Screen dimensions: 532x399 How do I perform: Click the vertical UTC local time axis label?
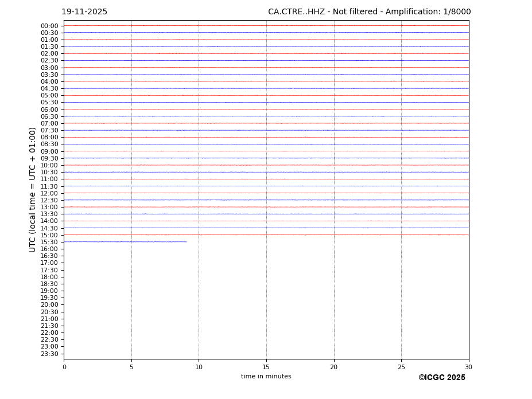tap(33, 189)
